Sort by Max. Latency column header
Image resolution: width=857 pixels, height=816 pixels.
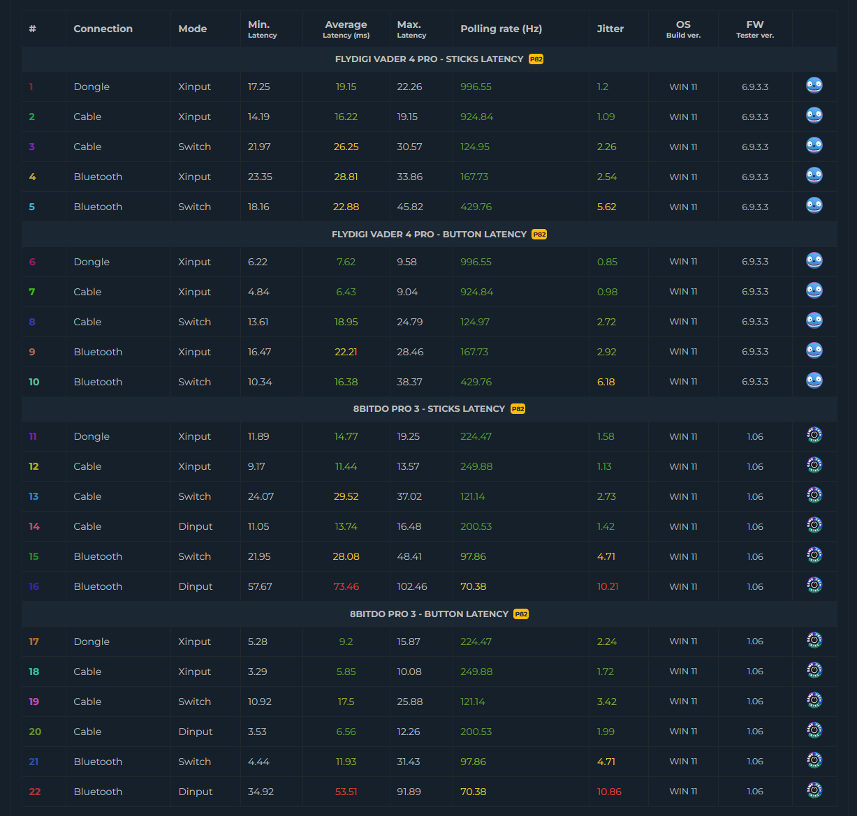(411, 29)
